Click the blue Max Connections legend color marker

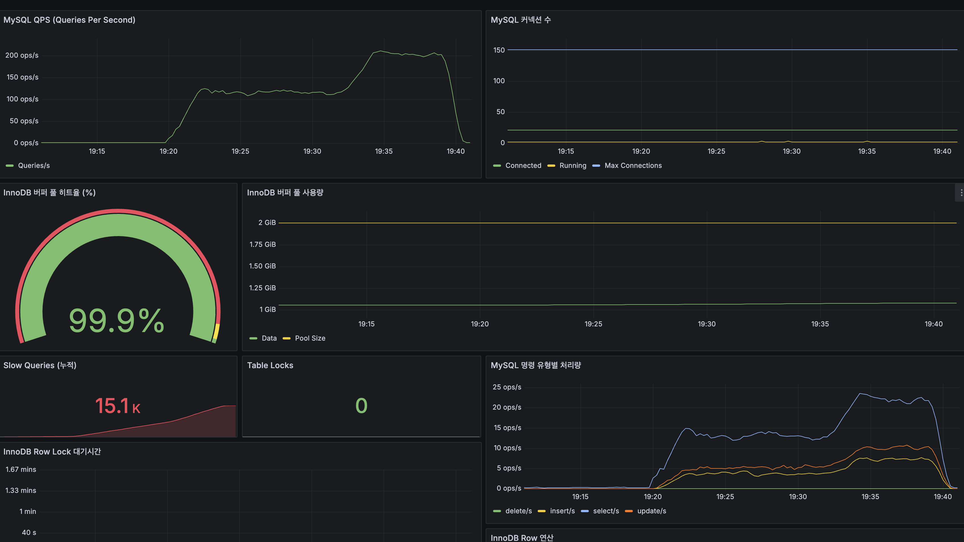pyautogui.click(x=596, y=165)
